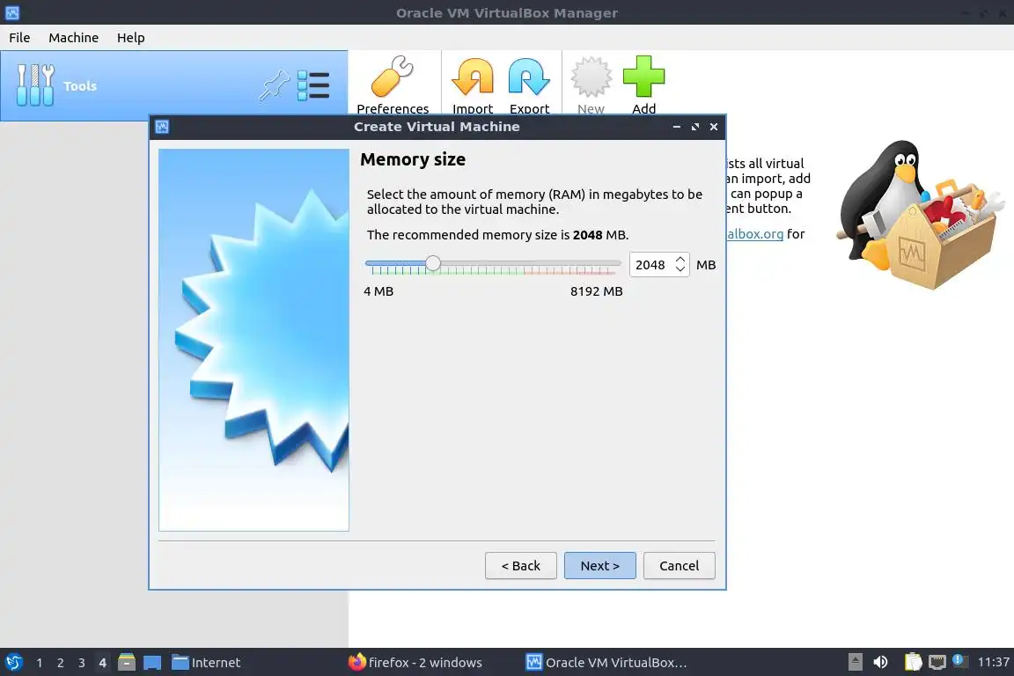Switch to workspace 2

click(60, 663)
